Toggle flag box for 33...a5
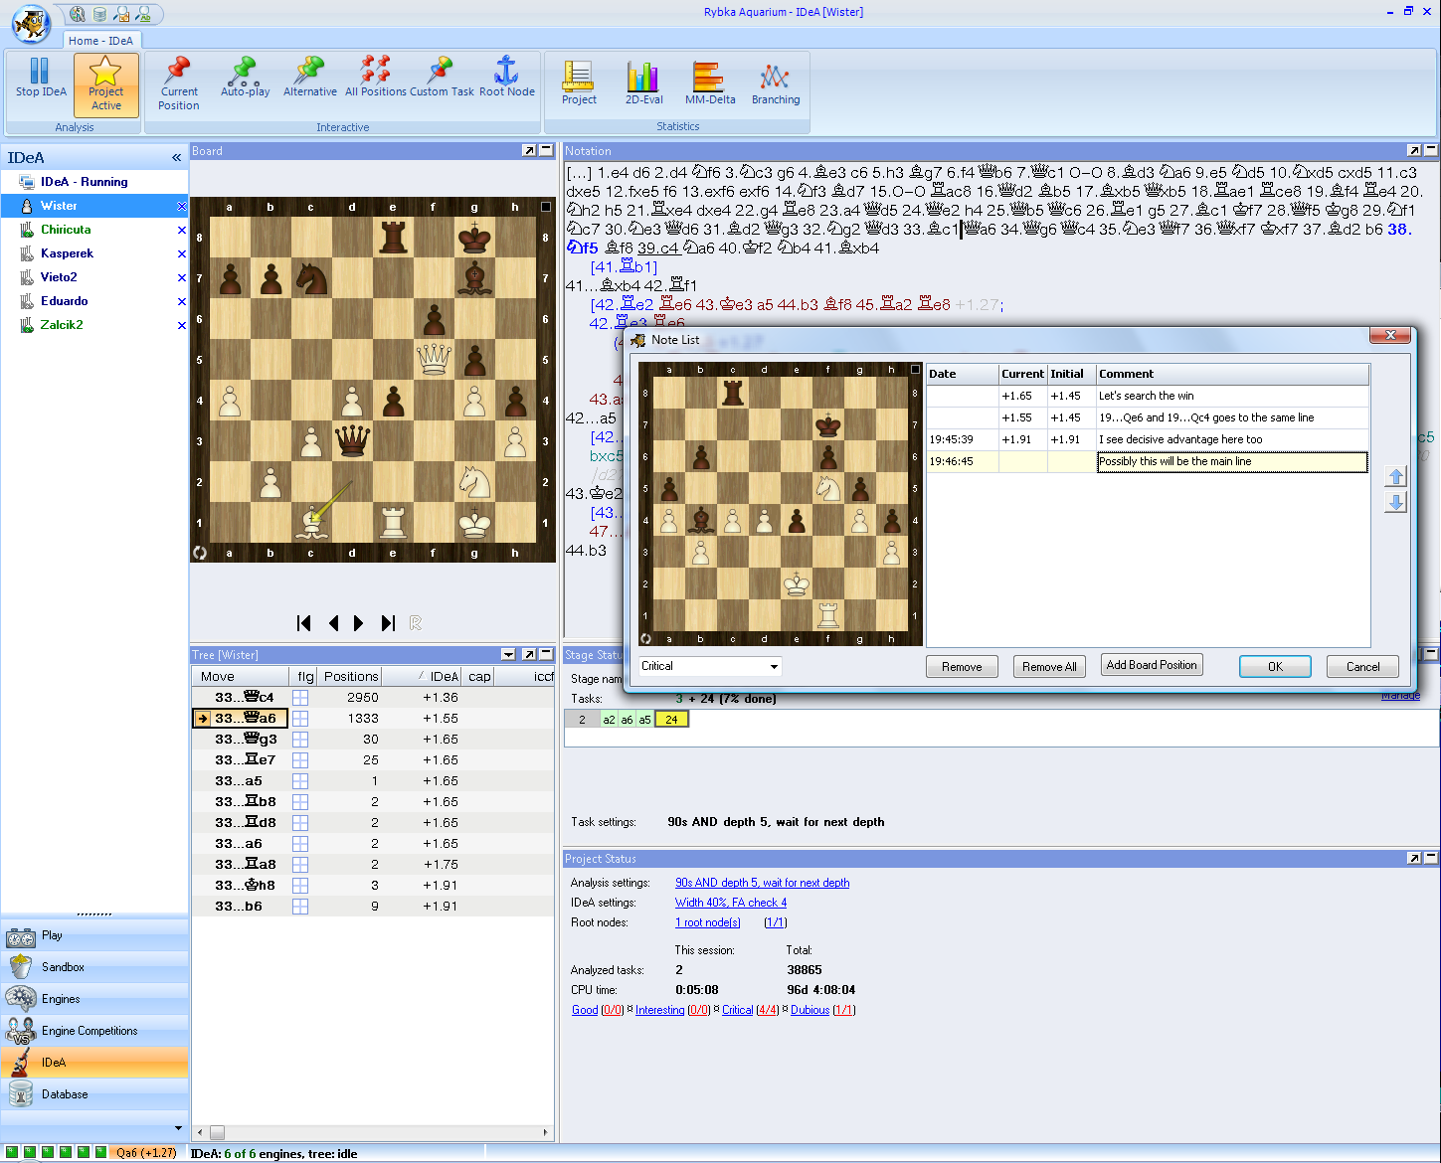 [300, 780]
